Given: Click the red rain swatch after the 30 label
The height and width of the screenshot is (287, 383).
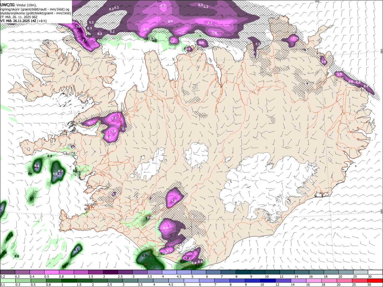Looking at the screenshot, I should (375, 280).
